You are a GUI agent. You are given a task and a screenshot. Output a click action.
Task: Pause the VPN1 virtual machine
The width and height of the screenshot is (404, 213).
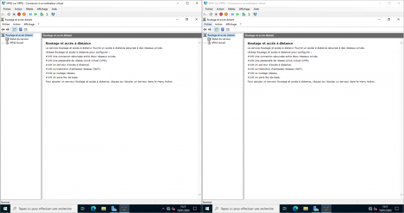point(233,15)
